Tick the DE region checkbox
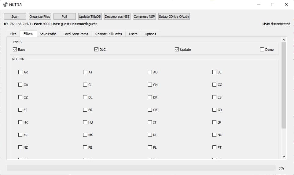This screenshot has width=294, height=175. 85,97
